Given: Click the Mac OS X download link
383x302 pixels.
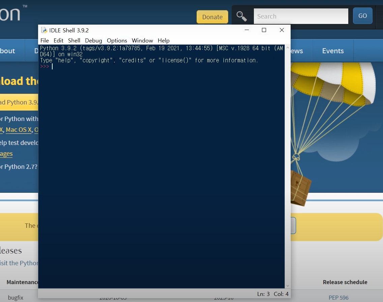Looking at the screenshot, I should (x=19, y=130).
